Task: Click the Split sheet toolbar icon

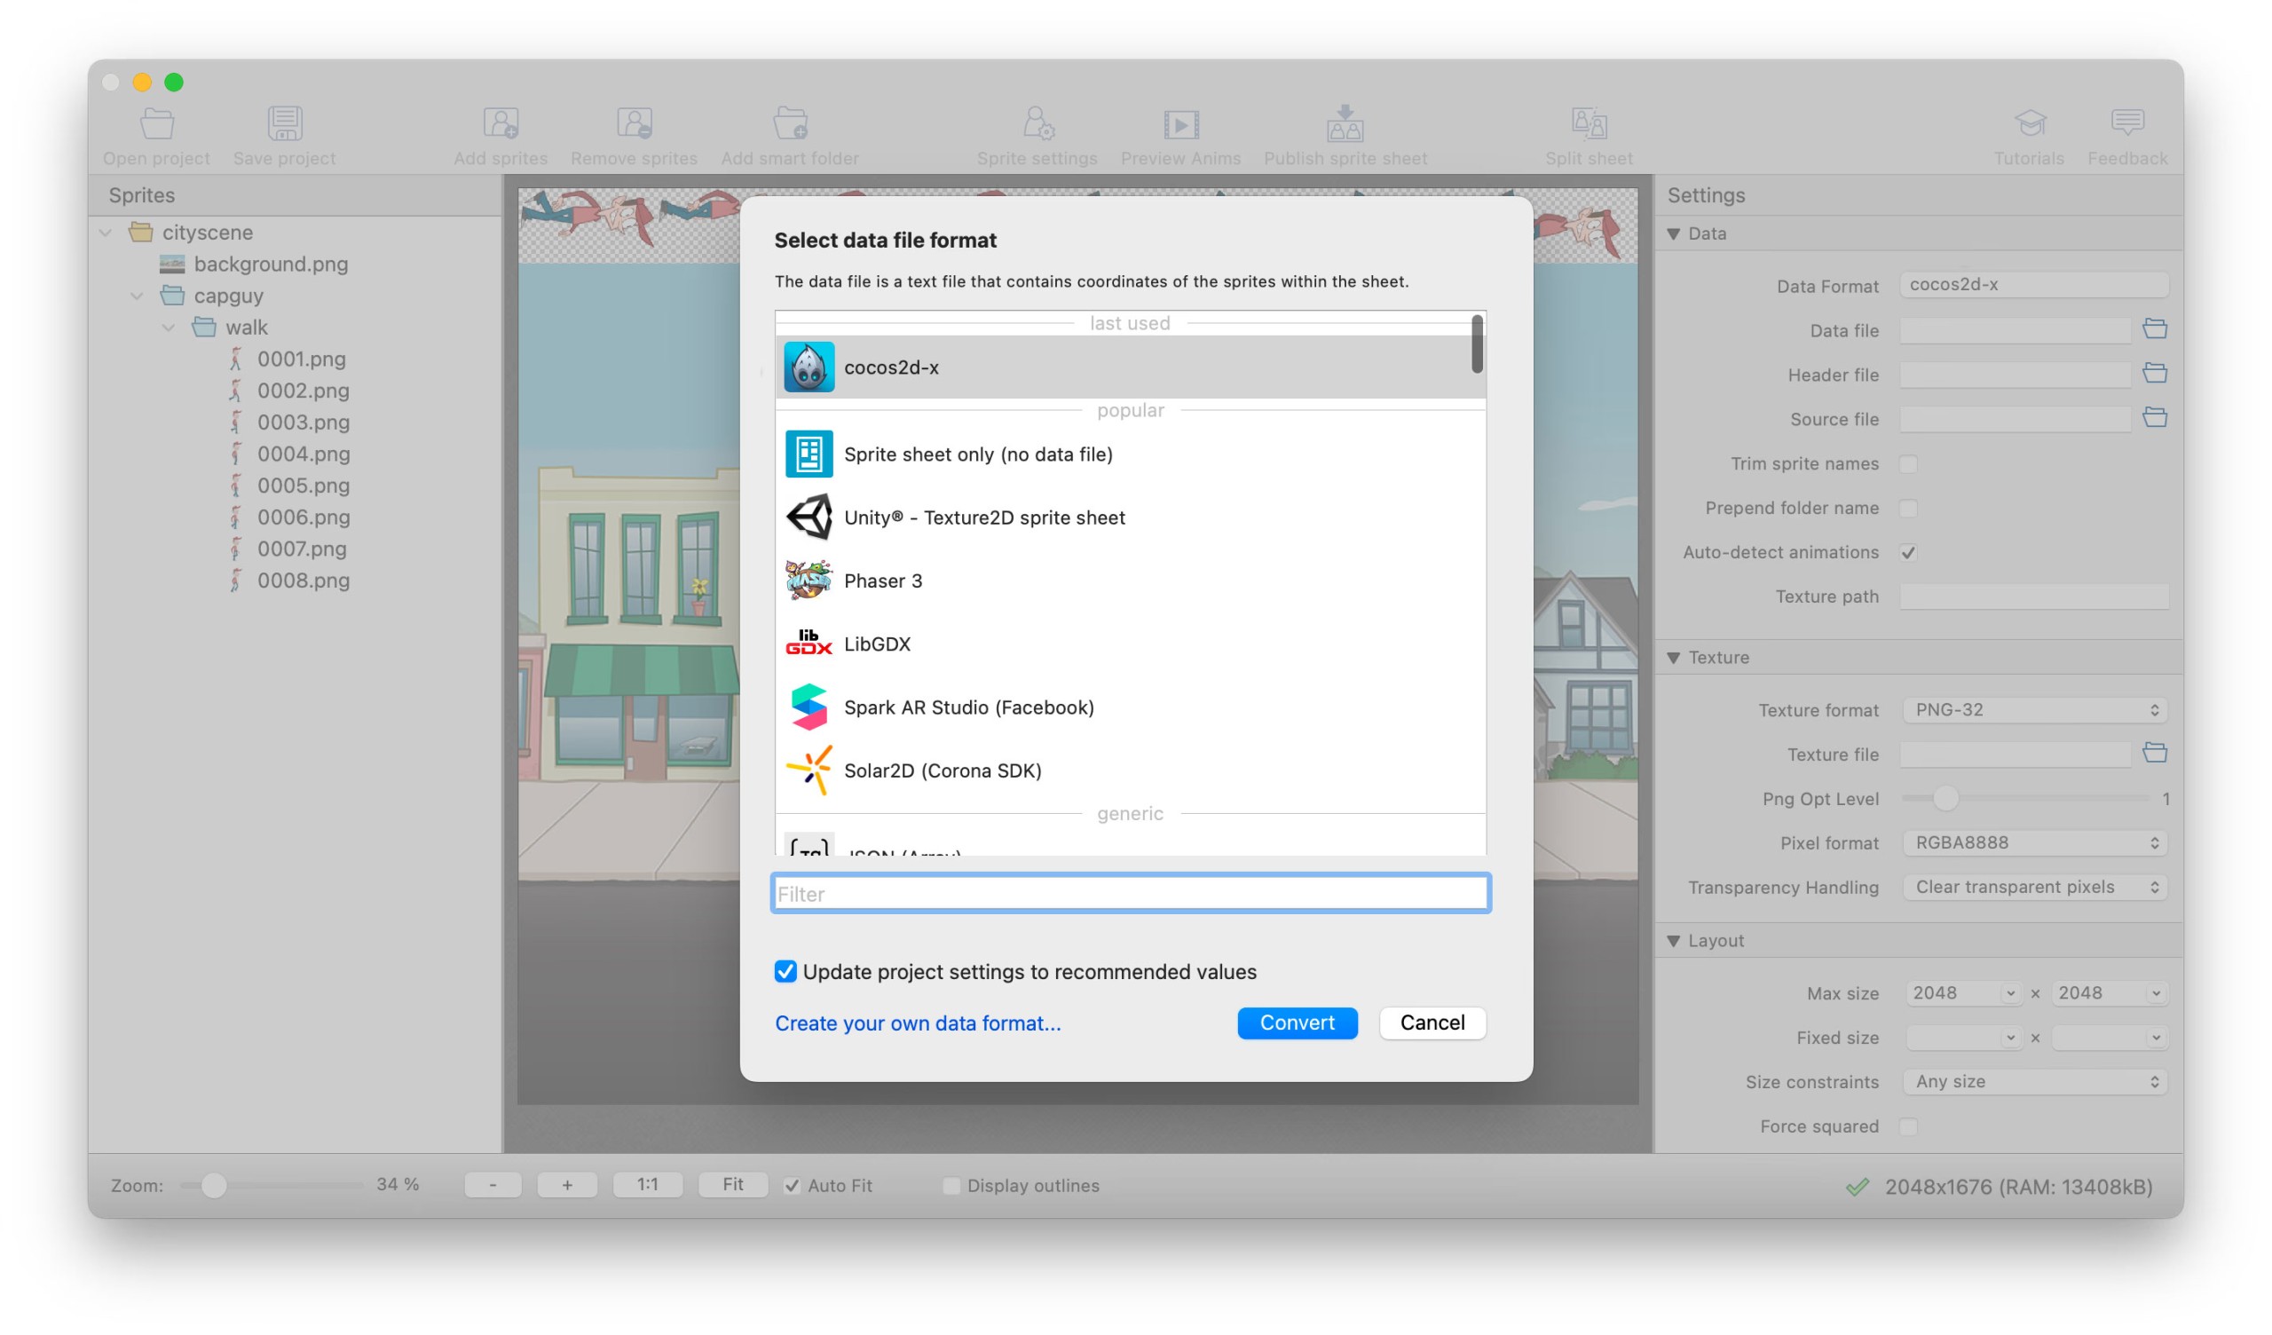Action: (x=1588, y=123)
